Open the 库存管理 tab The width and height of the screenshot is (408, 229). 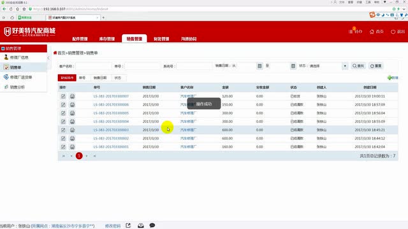point(107,39)
